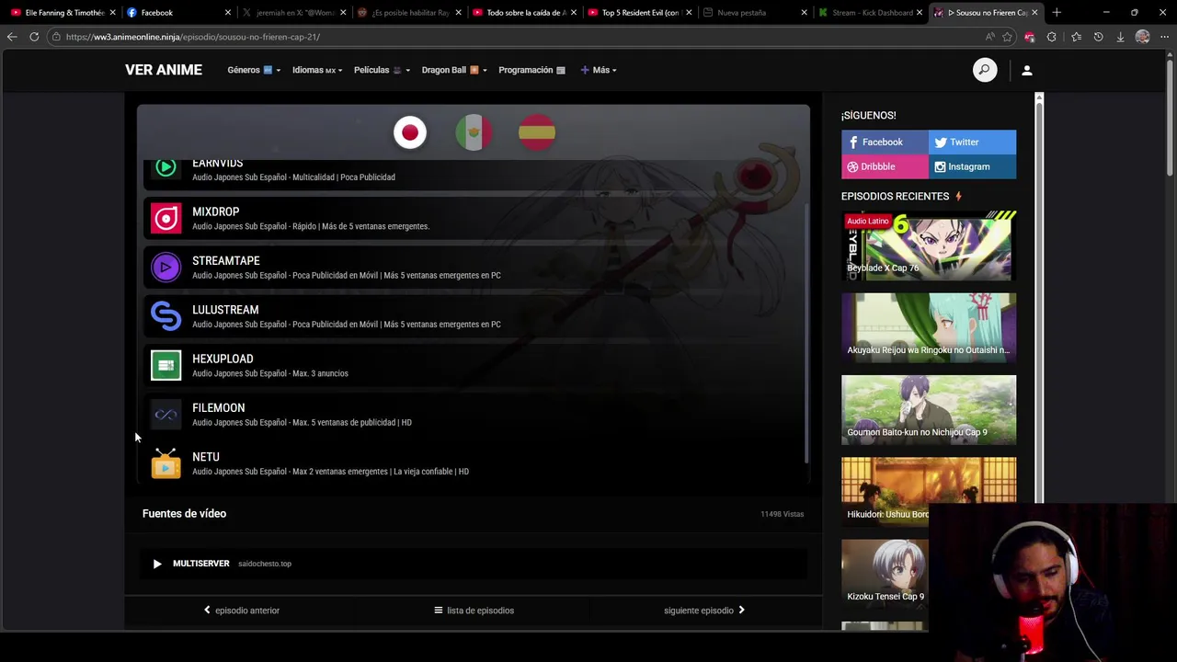Click the 11498 Vistas counter
This screenshot has height=662, width=1177.
coord(782,514)
